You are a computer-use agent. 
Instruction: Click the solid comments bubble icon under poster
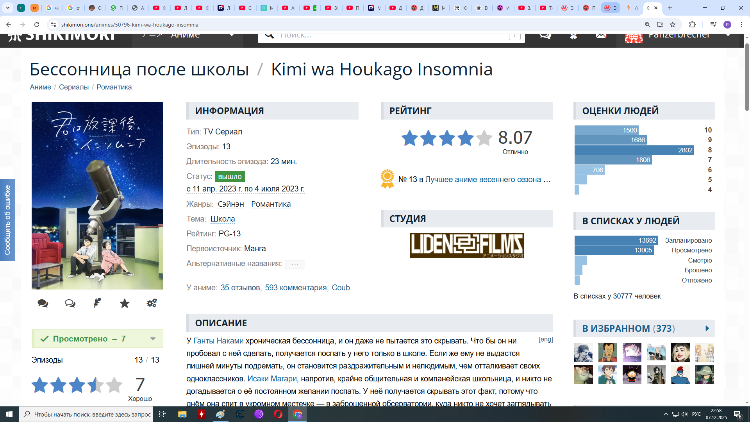pyautogui.click(x=43, y=303)
